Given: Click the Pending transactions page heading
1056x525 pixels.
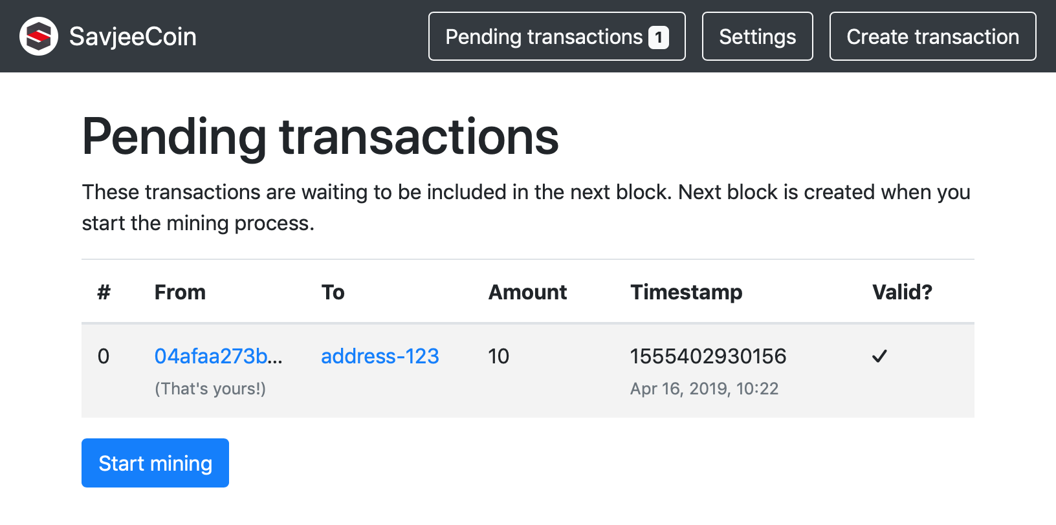Looking at the screenshot, I should 320,137.
